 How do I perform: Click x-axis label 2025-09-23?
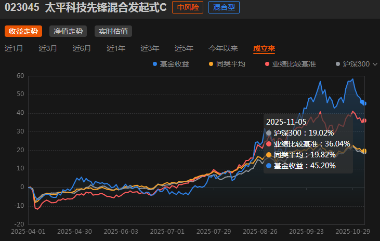pos(306,232)
